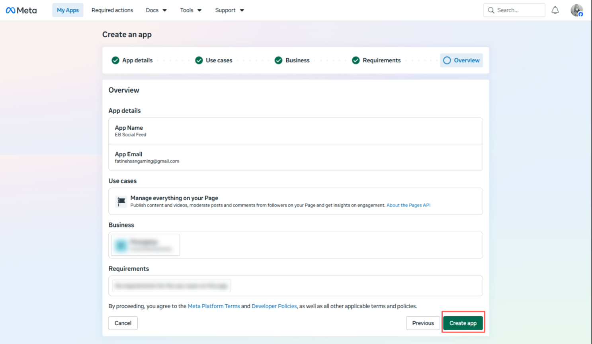Open the My Apps tab
The width and height of the screenshot is (592, 344).
click(x=68, y=10)
